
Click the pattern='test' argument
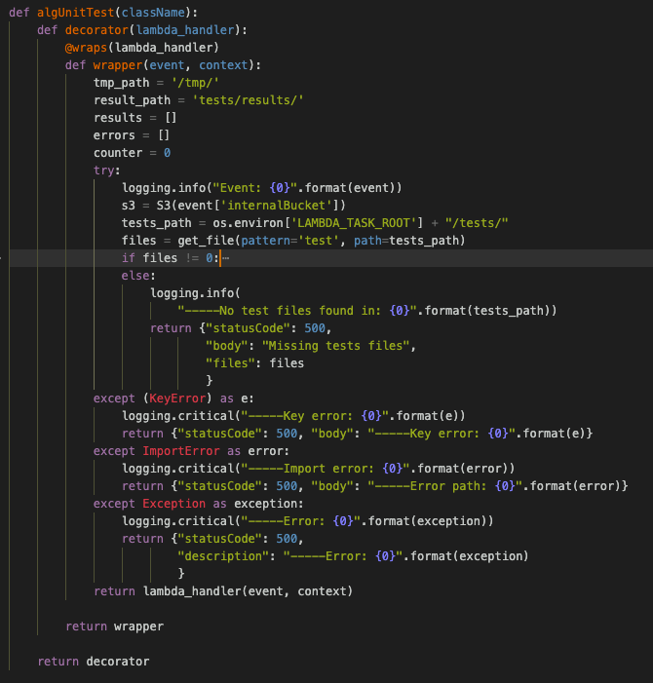click(290, 241)
